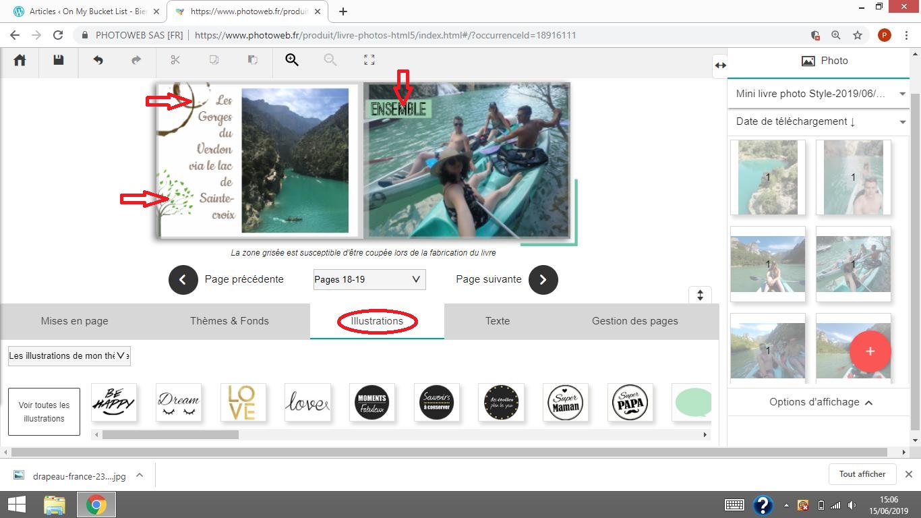Viewport: 921px width, 518px height.
Task: Click the home icon in the editor toolbar
Action: 20,60
